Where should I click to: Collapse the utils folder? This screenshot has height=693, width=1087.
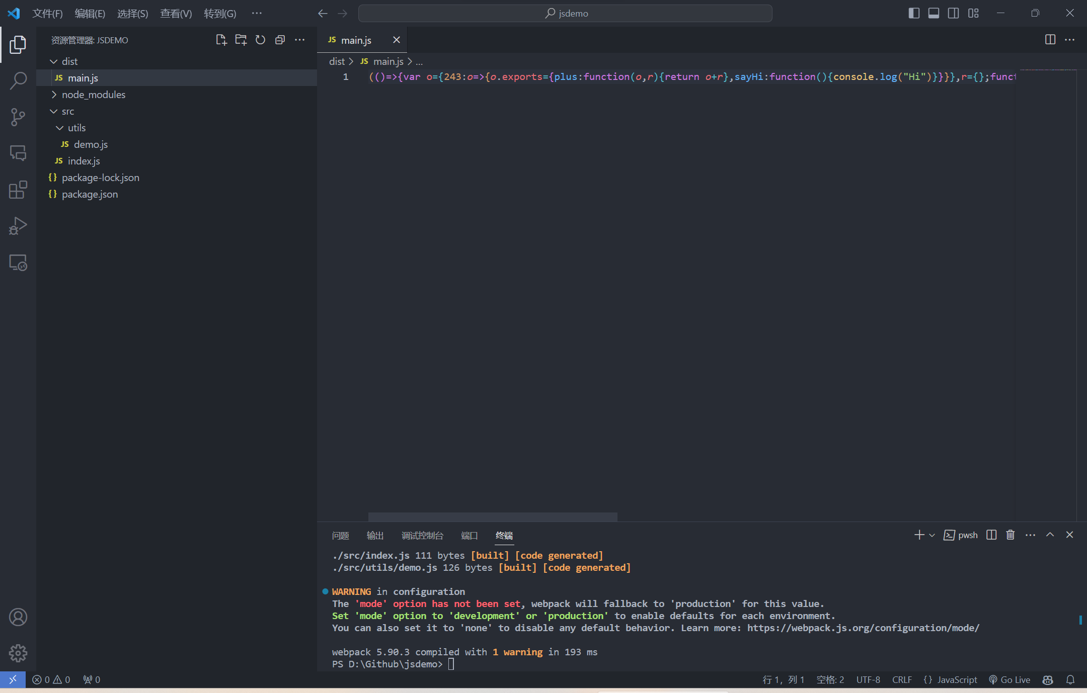click(x=76, y=128)
